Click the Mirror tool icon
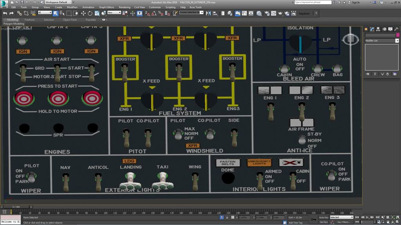Screen dimensions: 401x225 pos(209,13)
